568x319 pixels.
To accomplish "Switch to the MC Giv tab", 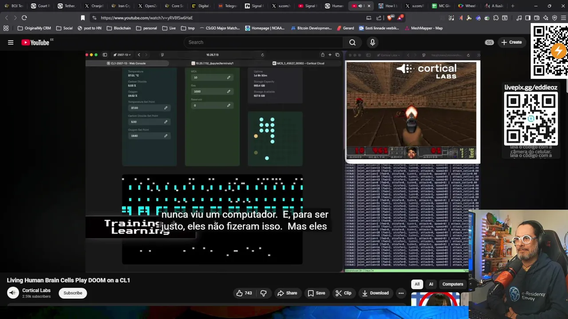I will (x=441, y=6).
